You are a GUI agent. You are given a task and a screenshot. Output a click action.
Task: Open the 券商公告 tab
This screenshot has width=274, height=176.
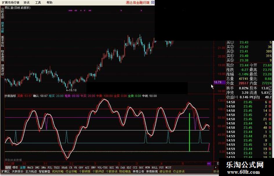point(138,171)
